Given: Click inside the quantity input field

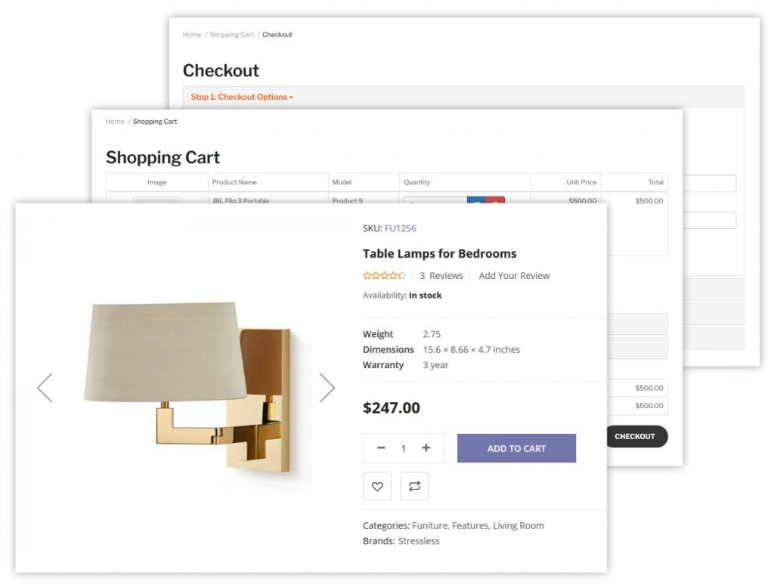Looking at the screenshot, I should tap(404, 448).
